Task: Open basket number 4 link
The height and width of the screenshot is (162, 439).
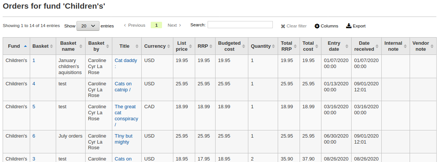Action: click(x=34, y=84)
